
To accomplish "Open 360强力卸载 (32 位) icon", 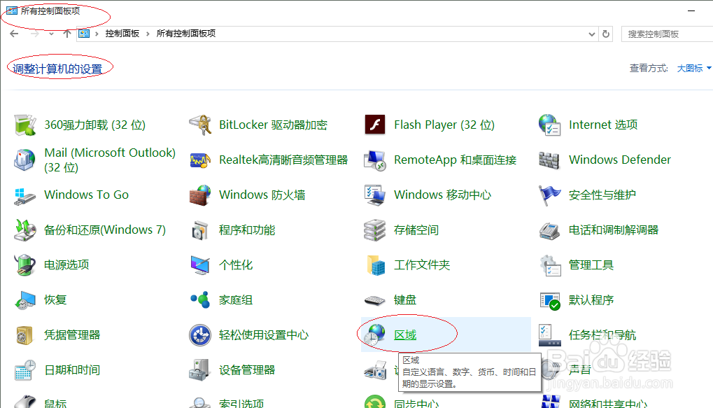I will pyautogui.click(x=25, y=125).
